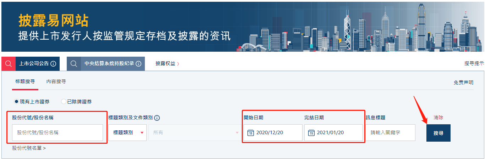Open the 免责声明 disclaimer link
485x159 pixels.
[463, 83]
